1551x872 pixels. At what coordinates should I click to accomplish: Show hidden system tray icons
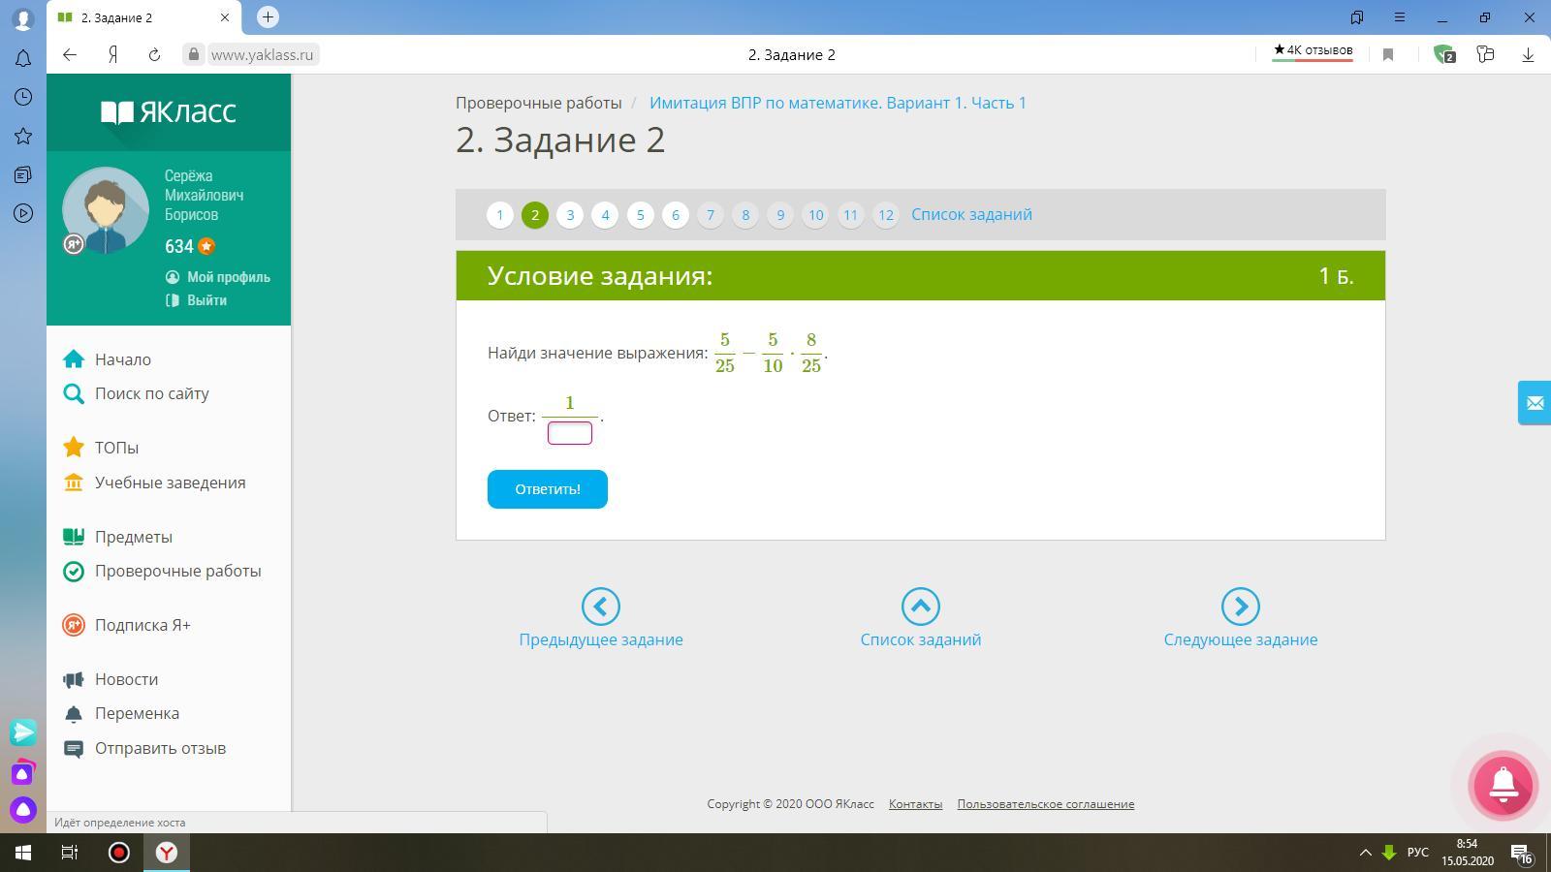[x=1365, y=853]
